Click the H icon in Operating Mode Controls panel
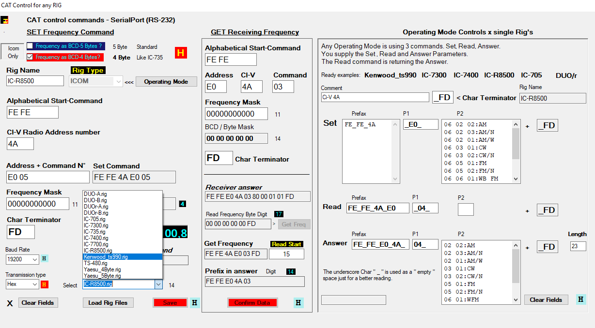This screenshot has height=328, width=595. (581, 299)
